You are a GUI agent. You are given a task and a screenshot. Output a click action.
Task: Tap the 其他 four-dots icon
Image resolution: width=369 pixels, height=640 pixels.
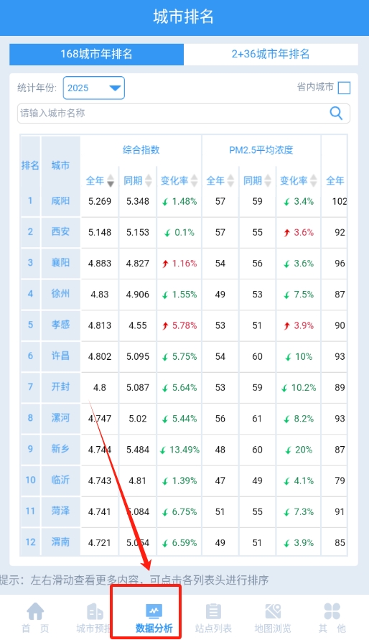332,611
